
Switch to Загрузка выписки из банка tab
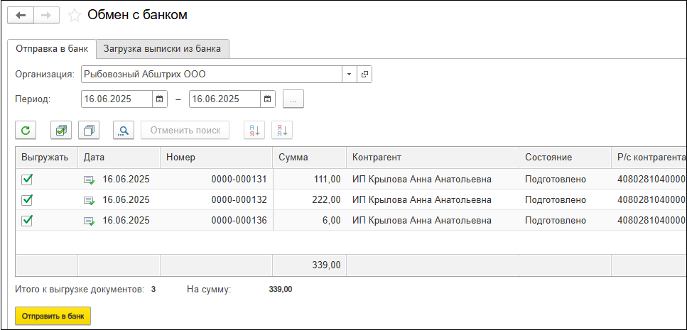(x=162, y=49)
